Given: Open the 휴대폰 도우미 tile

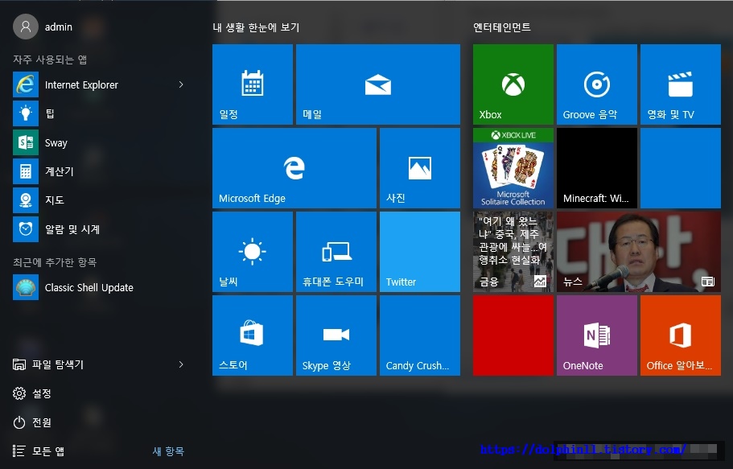Looking at the screenshot, I should click(x=336, y=252).
